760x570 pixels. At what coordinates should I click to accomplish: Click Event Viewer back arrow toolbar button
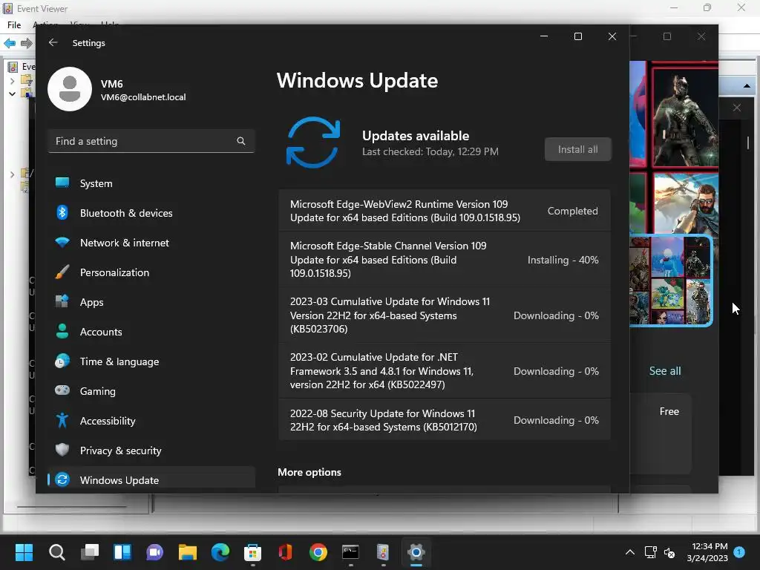coord(10,44)
